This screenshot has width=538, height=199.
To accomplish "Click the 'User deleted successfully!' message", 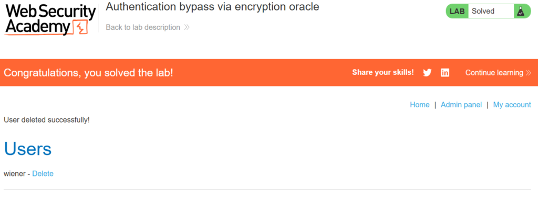I will click(47, 120).
